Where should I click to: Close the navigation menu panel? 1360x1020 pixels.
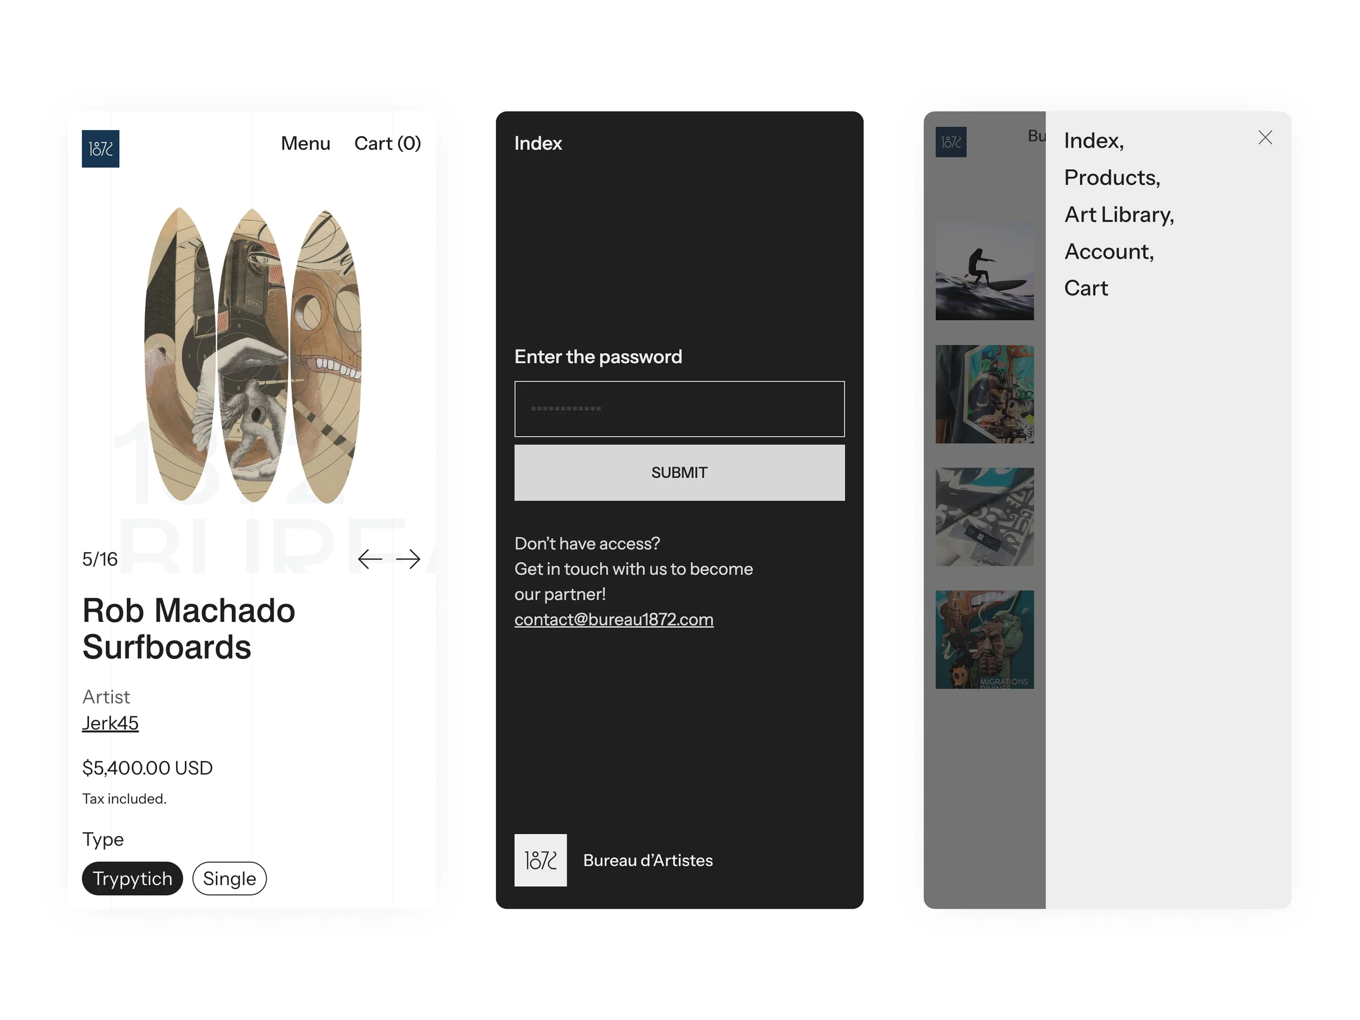coord(1265,138)
